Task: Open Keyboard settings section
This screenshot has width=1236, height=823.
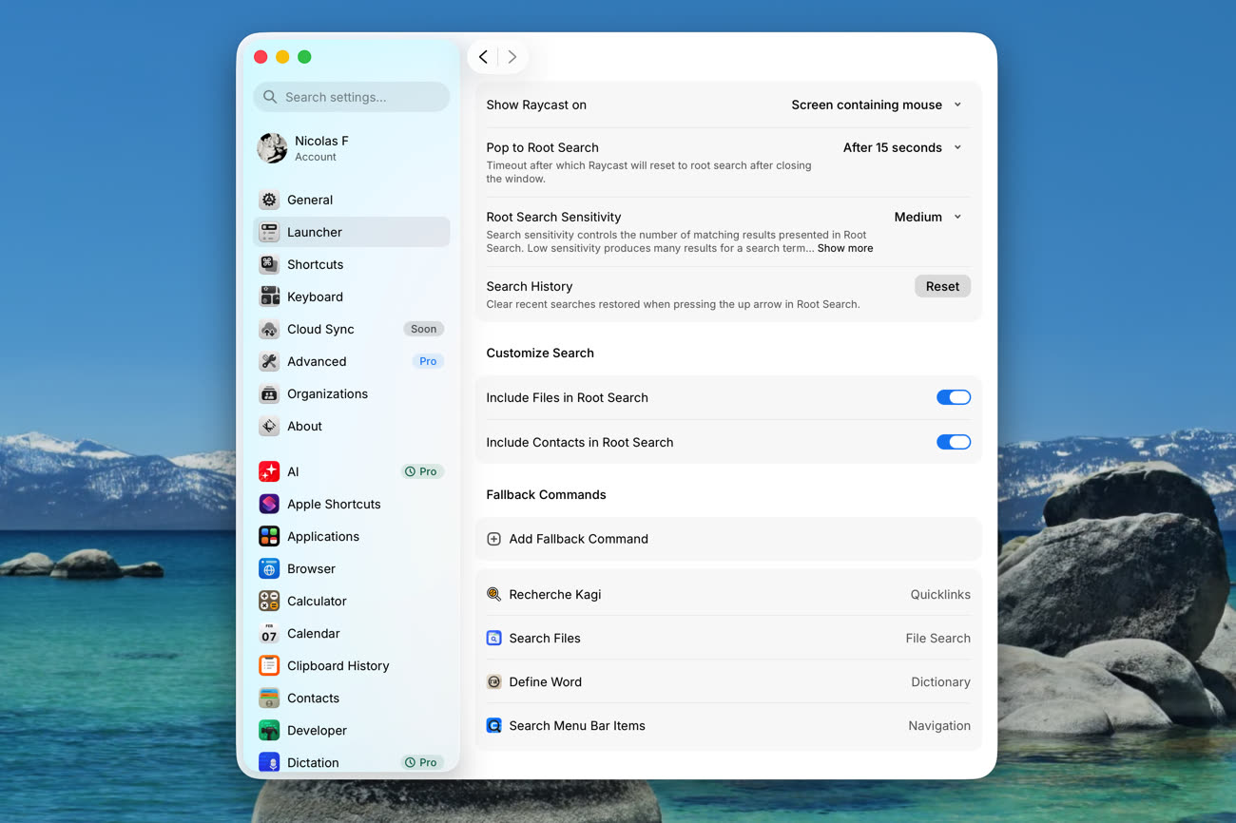Action: click(352, 297)
